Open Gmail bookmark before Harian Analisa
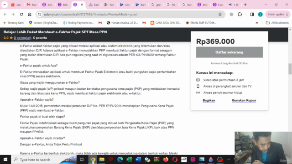The image size is (292, 164). click(x=100, y=23)
